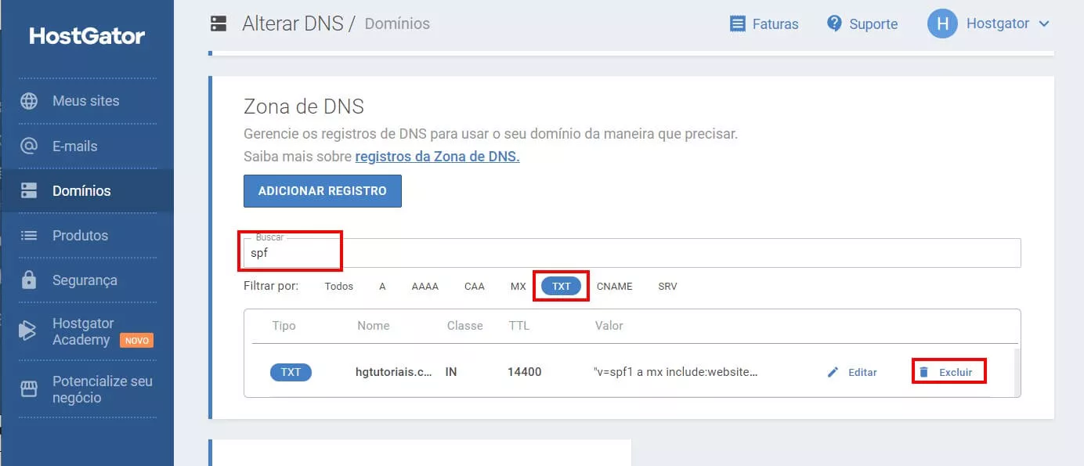Click the TTL value 14400
Image resolution: width=1084 pixels, height=466 pixels.
coord(525,372)
